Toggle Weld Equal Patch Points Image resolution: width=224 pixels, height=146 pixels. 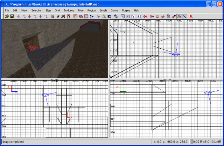click(179, 16)
